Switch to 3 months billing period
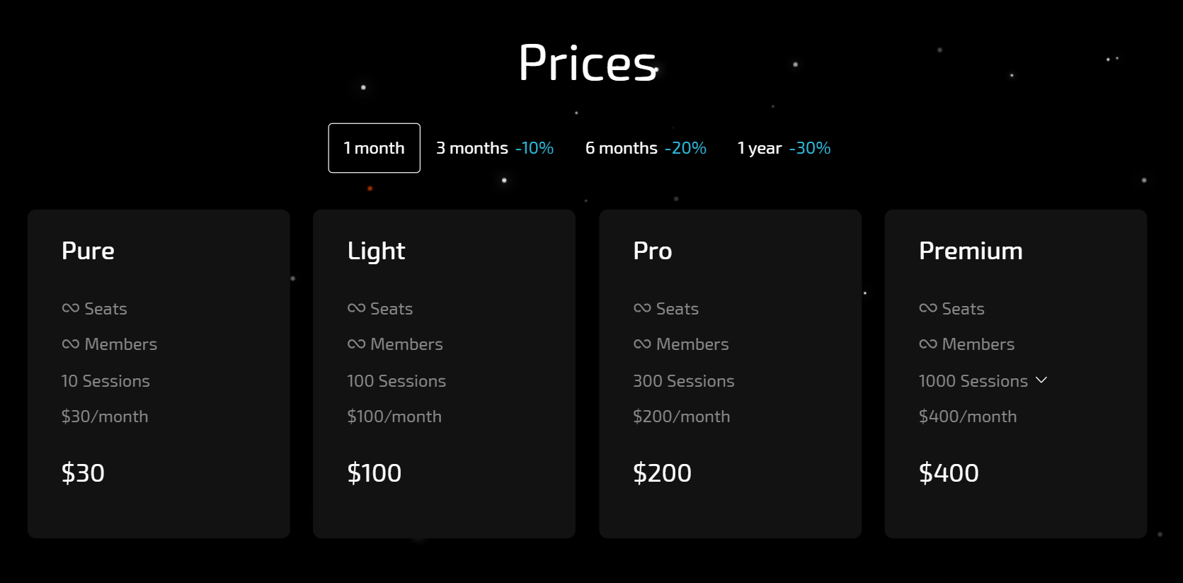The width and height of the screenshot is (1183, 583). tap(494, 148)
